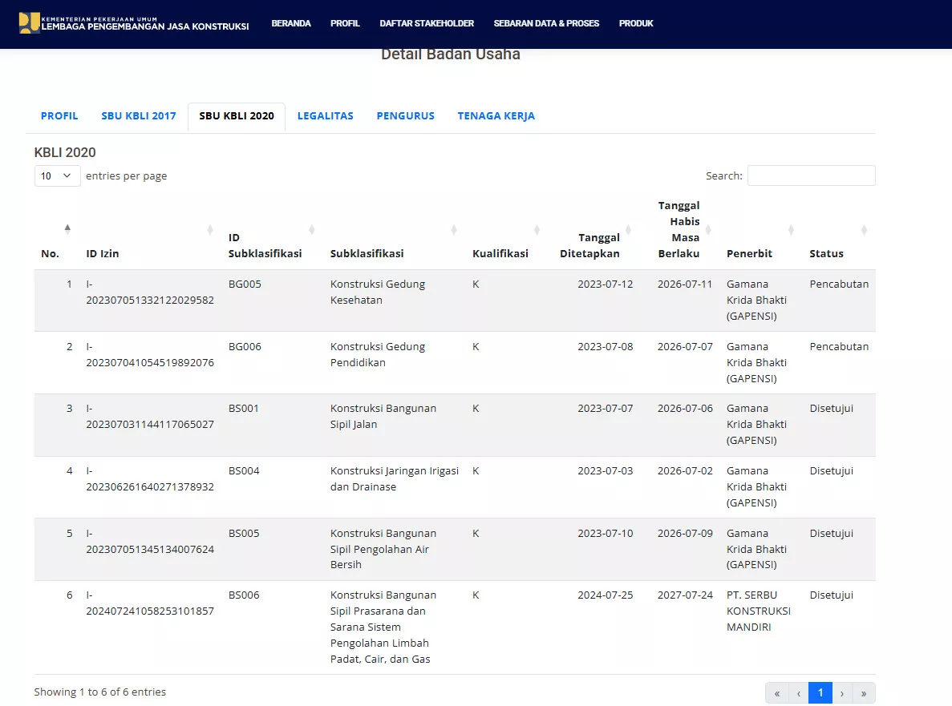The height and width of the screenshot is (706, 952).
Task: Switch to the Legalitas tab
Action: pyautogui.click(x=325, y=116)
